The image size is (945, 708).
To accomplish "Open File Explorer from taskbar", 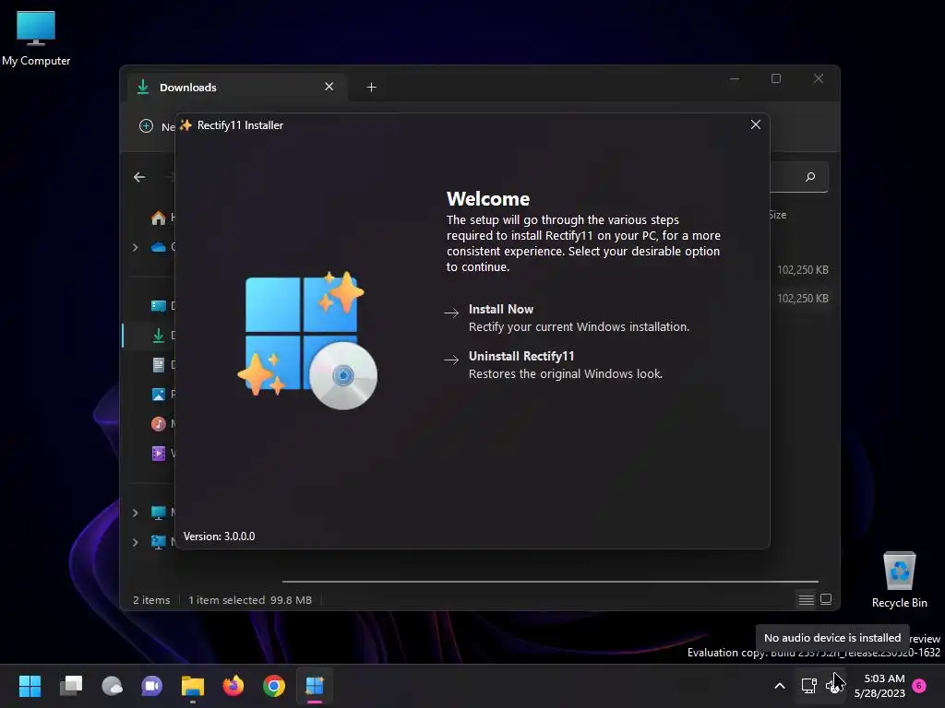I will coord(193,686).
